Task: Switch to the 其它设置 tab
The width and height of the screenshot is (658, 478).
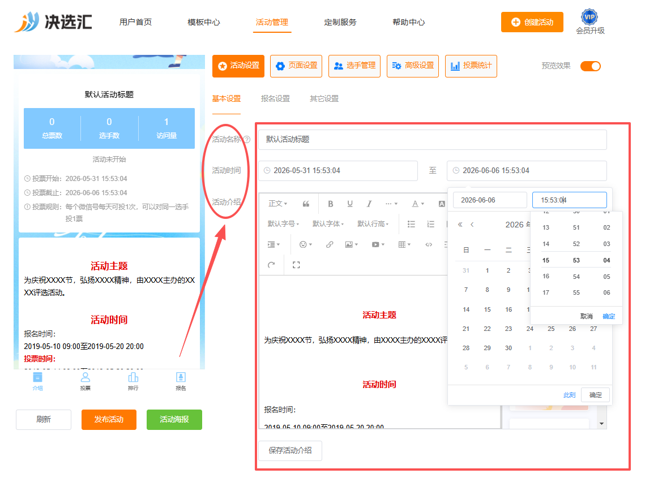Action: (324, 98)
